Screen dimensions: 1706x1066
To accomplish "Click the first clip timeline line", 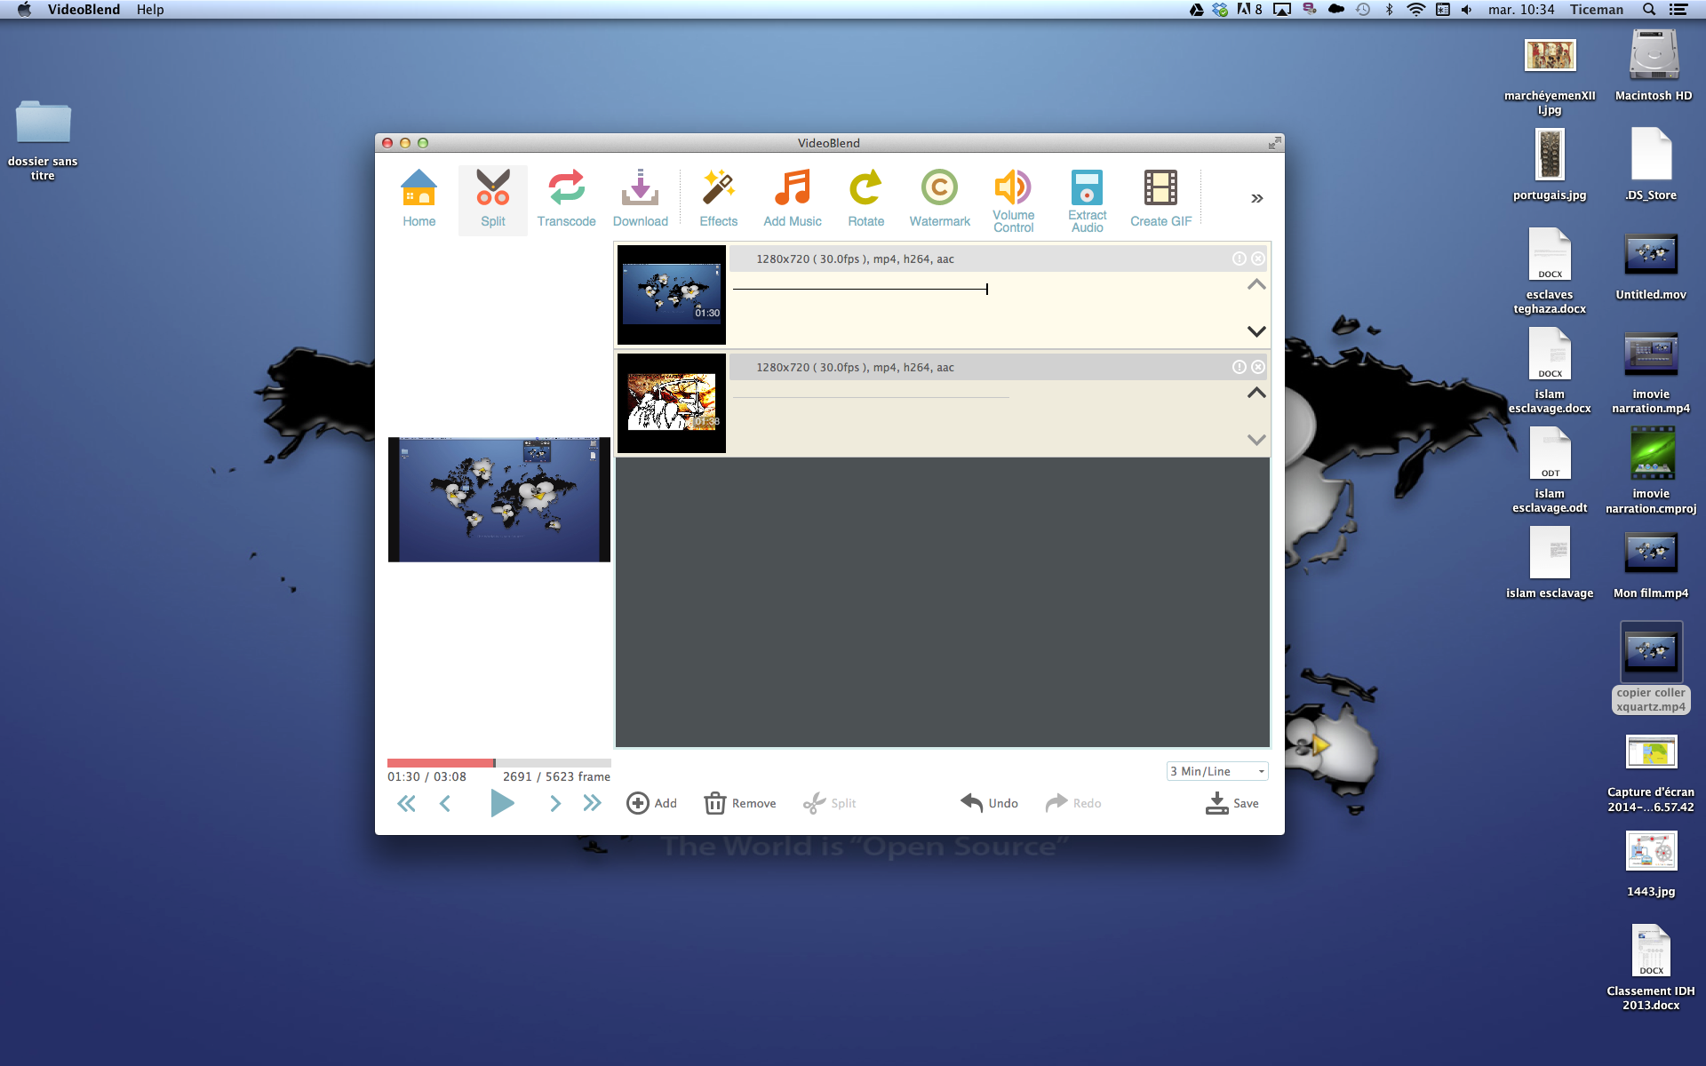I will point(860,290).
